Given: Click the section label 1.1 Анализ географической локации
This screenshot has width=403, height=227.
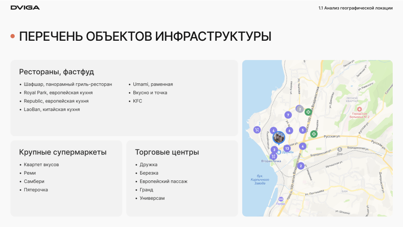Looking at the screenshot, I should (x=355, y=8).
